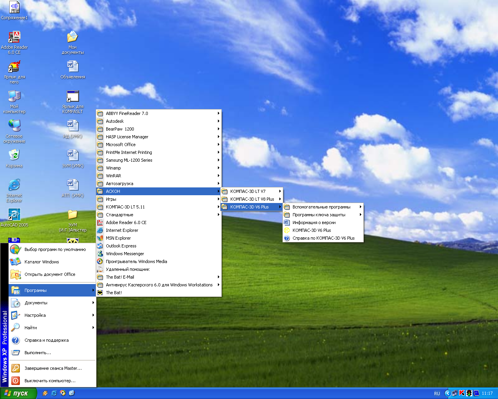Viewport: 498px width, 399px height.
Task: Open the Мои документы desktop folder
Action: pyautogui.click(x=73, y=42)
